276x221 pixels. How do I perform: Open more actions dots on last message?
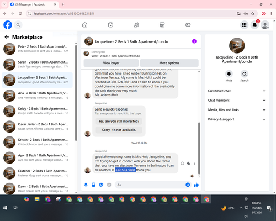click(194, 164)
